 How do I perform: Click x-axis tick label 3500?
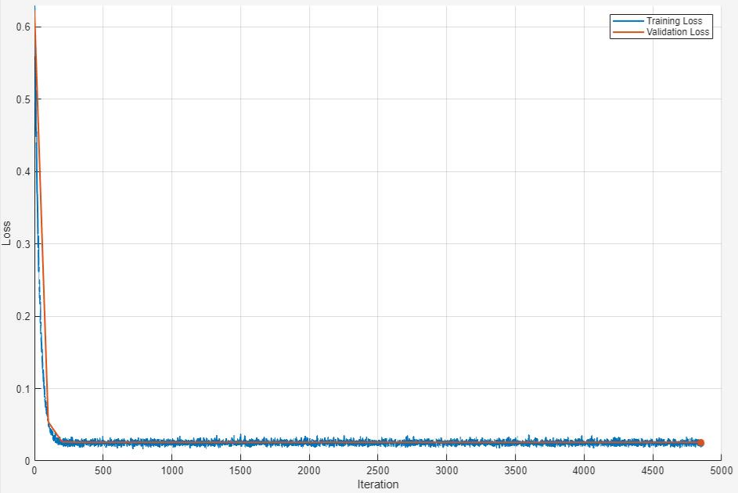pyautogui.click(x=516, y=471)
